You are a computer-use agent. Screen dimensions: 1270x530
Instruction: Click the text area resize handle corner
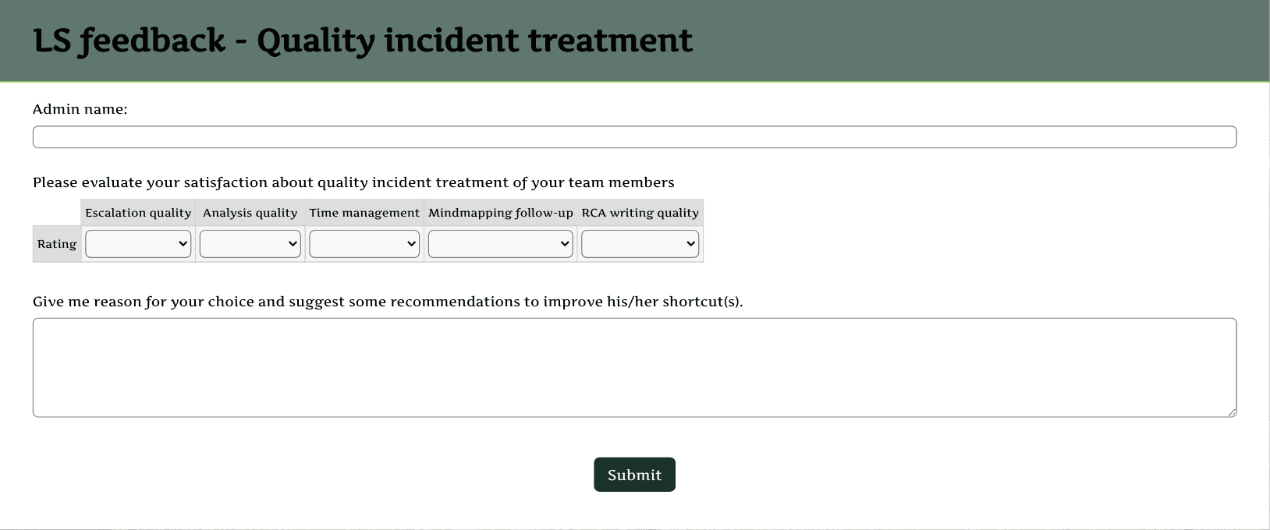click(x=1232, y=412)
